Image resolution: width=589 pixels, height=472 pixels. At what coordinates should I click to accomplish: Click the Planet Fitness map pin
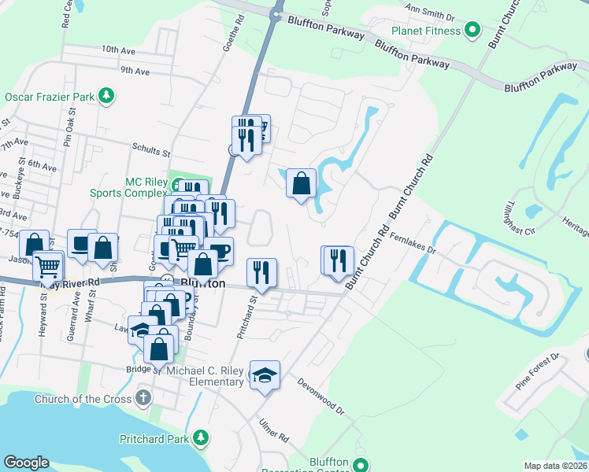tap(472, 31)
